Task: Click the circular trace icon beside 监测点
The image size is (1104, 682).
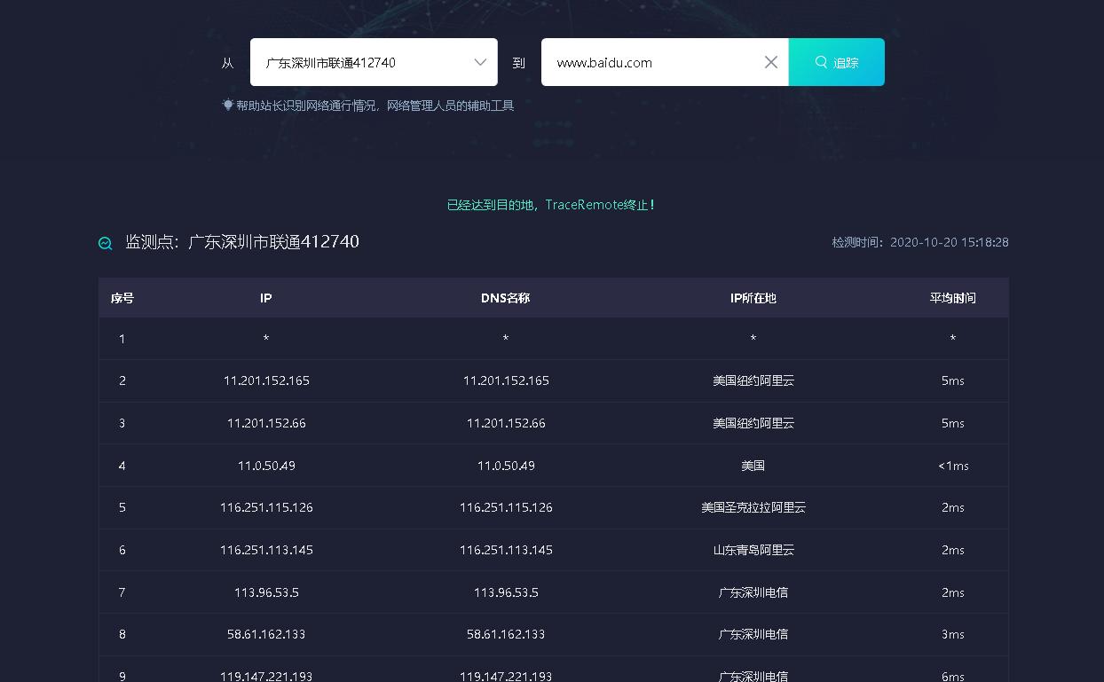Action: (105, 243)
